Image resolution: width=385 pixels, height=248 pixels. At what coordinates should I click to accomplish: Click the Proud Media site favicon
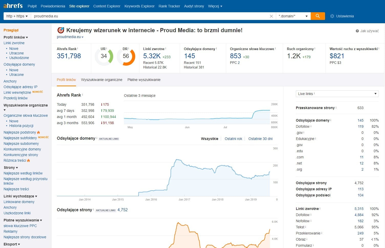click(x=61, y=30)
